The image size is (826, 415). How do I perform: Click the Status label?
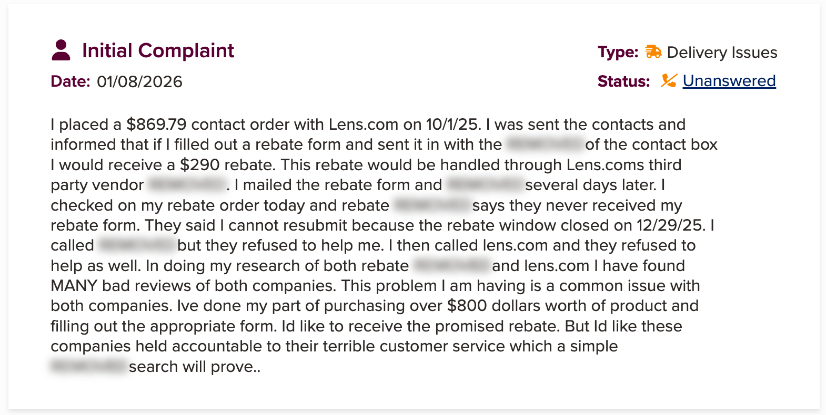coord(623,82)
